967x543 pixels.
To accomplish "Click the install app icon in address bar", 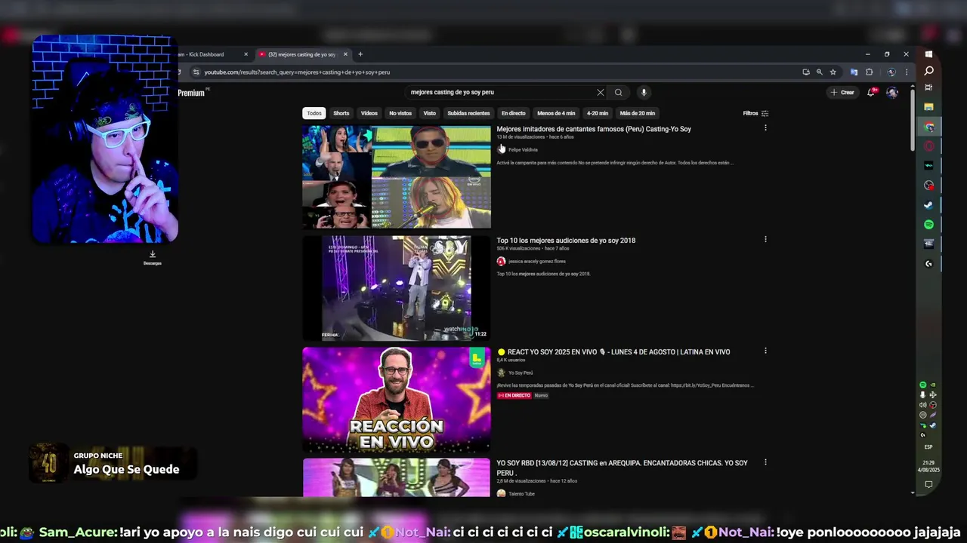I will (806, 72).
